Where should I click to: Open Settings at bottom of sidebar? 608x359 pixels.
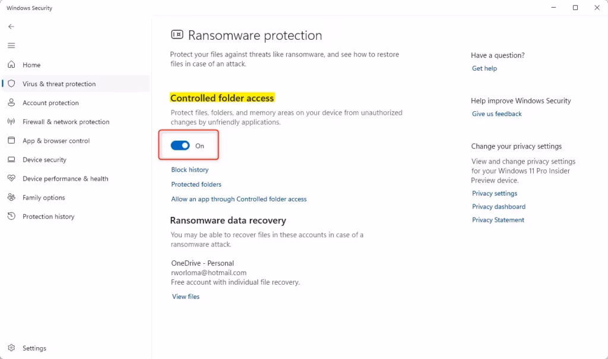[x=34, y=348]
